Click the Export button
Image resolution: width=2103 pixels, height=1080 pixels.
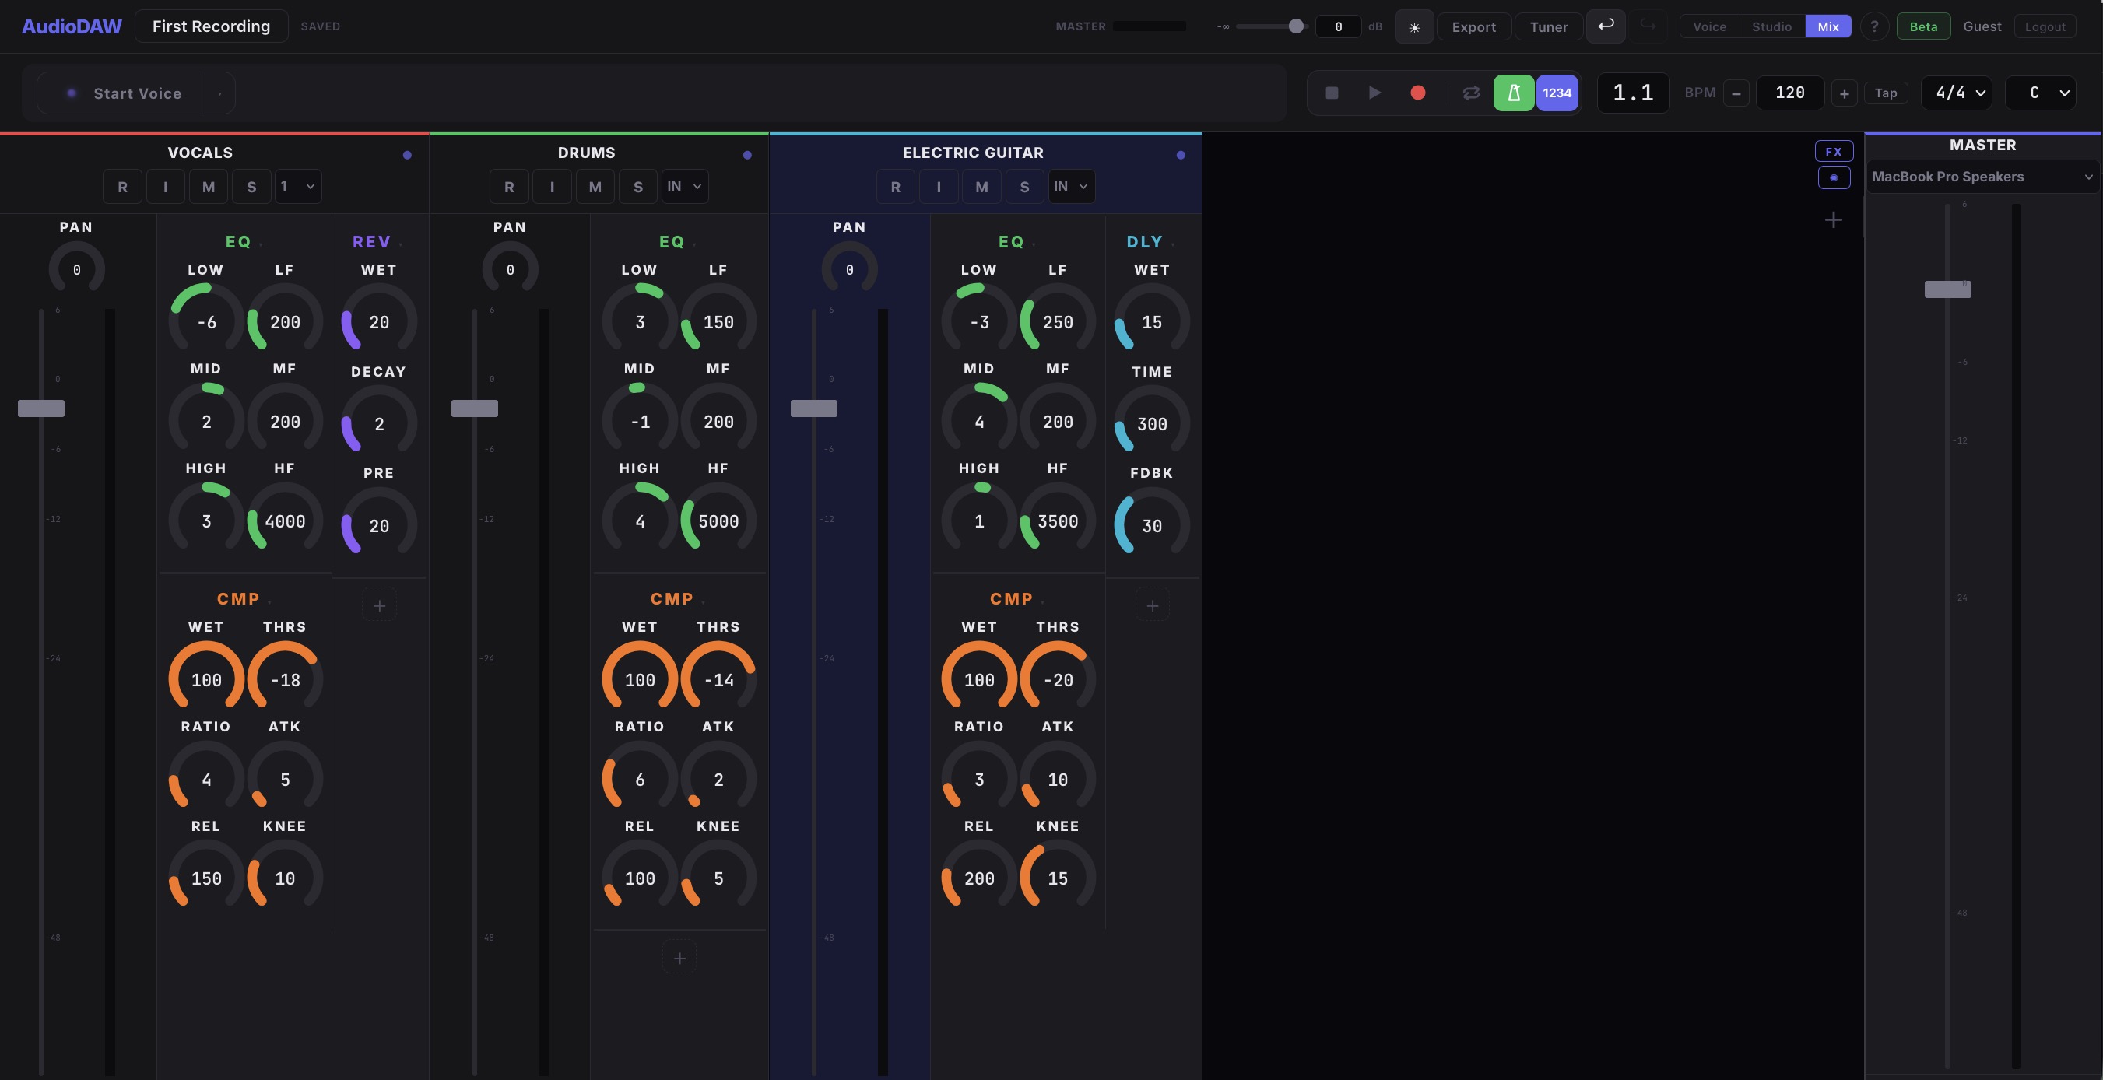(x=1473, y=27)
